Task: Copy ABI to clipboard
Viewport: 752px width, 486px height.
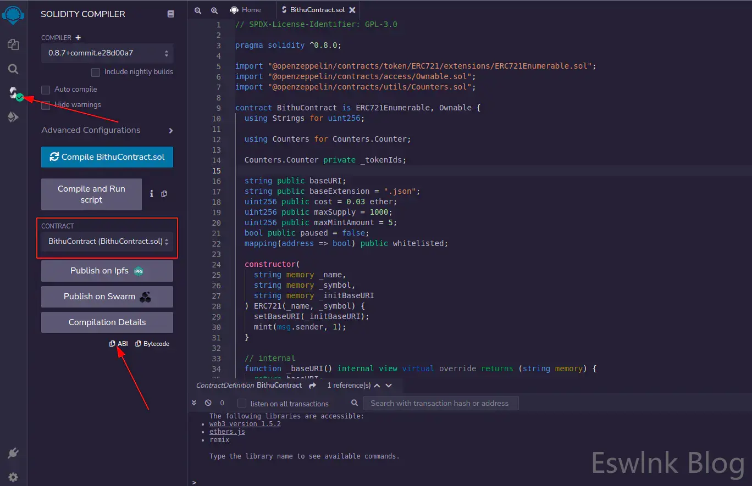Action: 118,344
